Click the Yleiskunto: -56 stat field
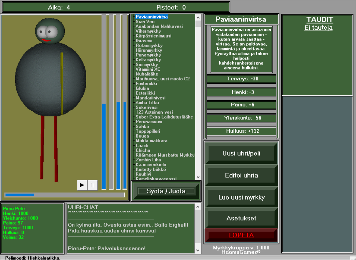 point(241,118)
